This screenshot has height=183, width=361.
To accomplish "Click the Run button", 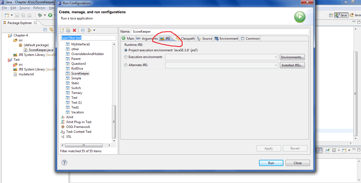I will coord(271,163).
